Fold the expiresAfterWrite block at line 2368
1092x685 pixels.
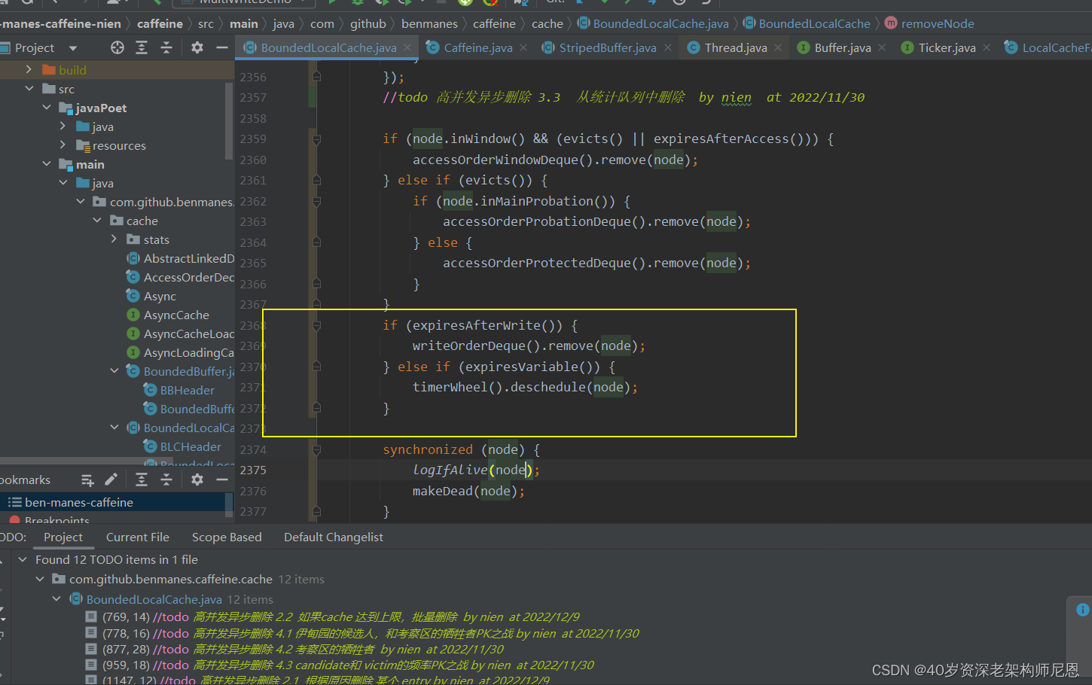pos(316,325)
